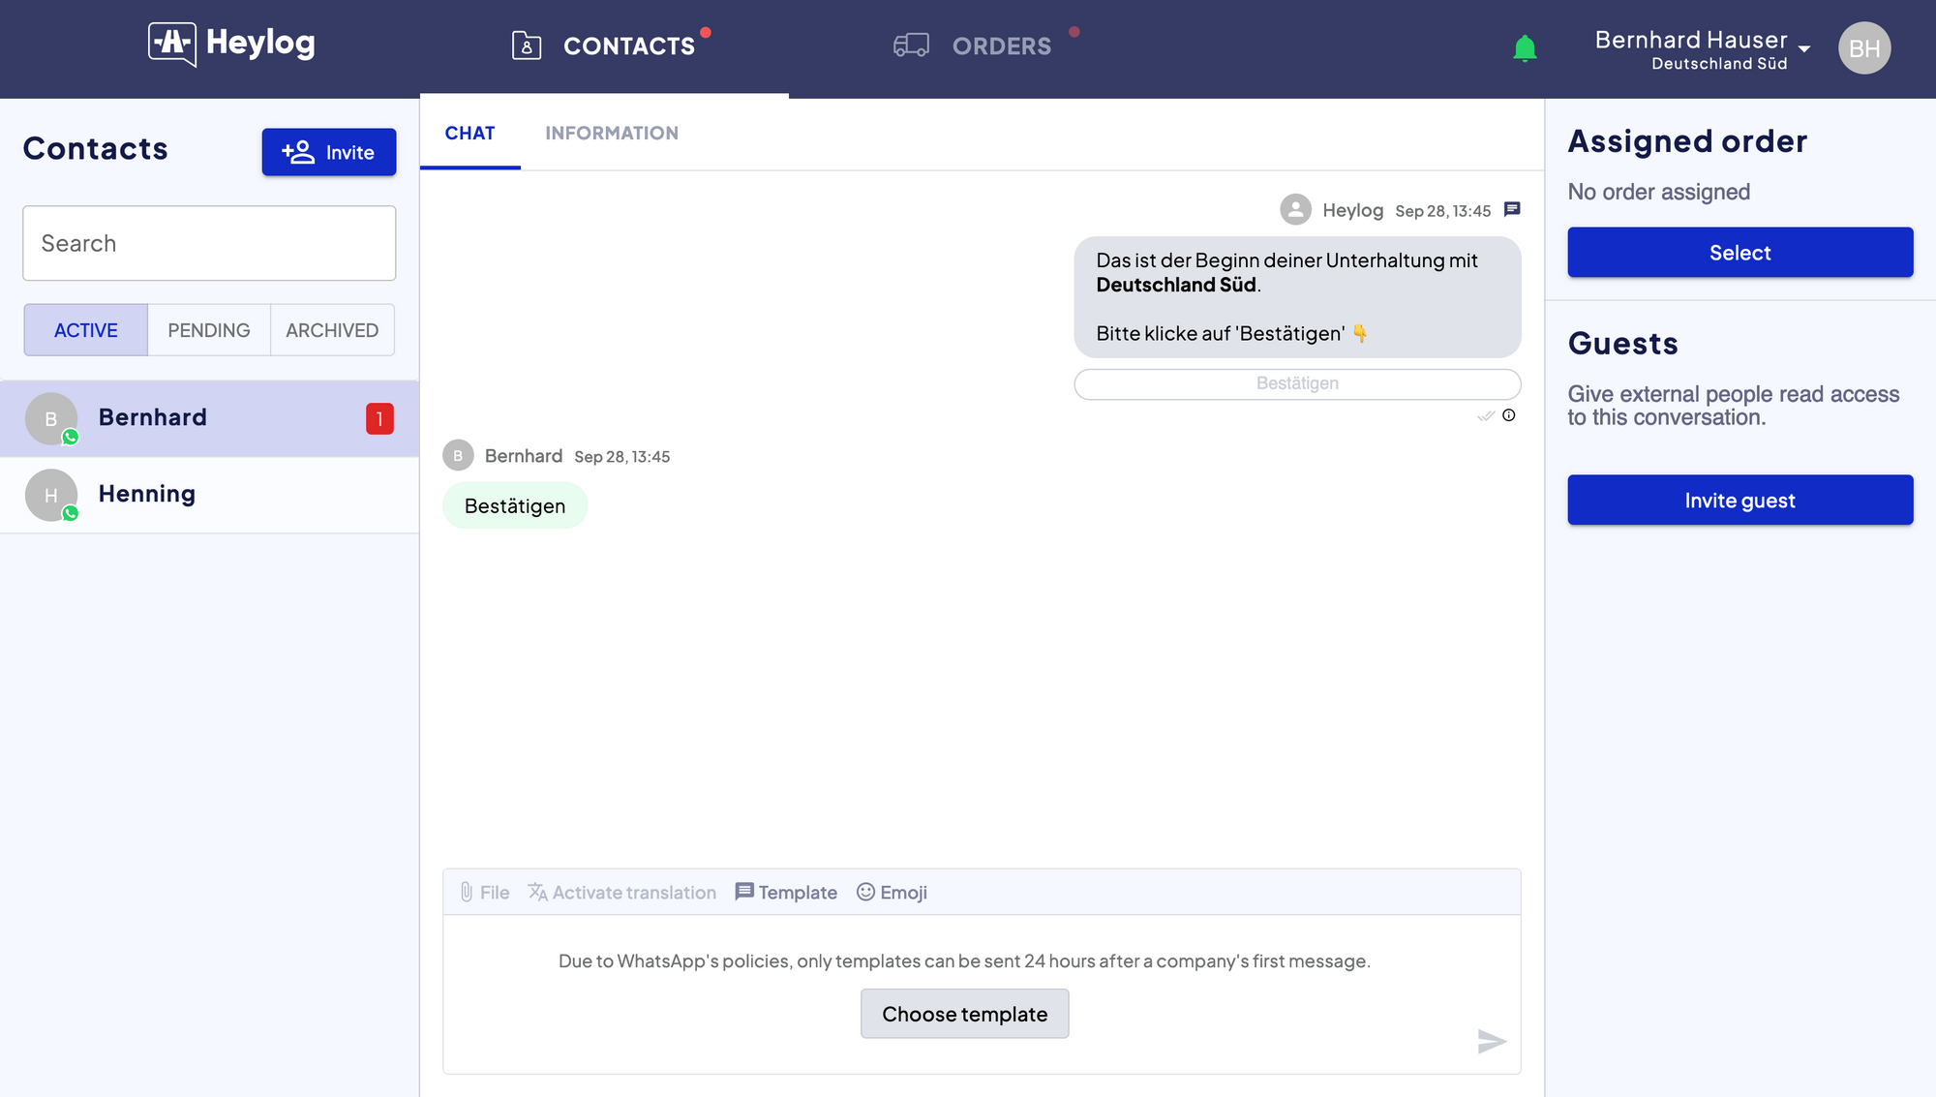Switch to ARCHIVED contacts filter
Viewport: 1936px width, 1097px height.
(332, 330)
